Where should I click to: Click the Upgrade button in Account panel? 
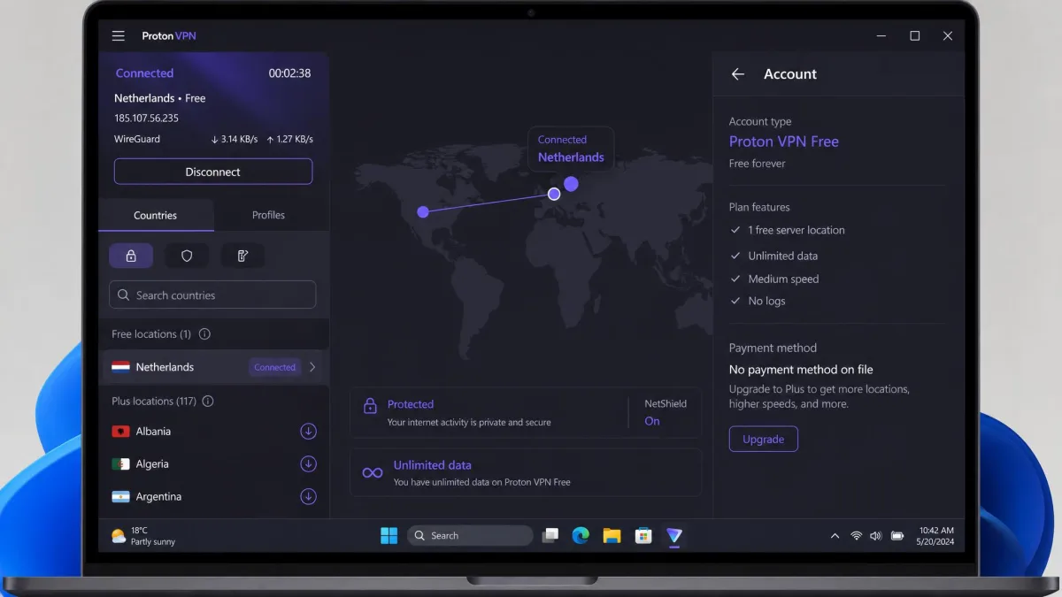click(x=764, y=439)
